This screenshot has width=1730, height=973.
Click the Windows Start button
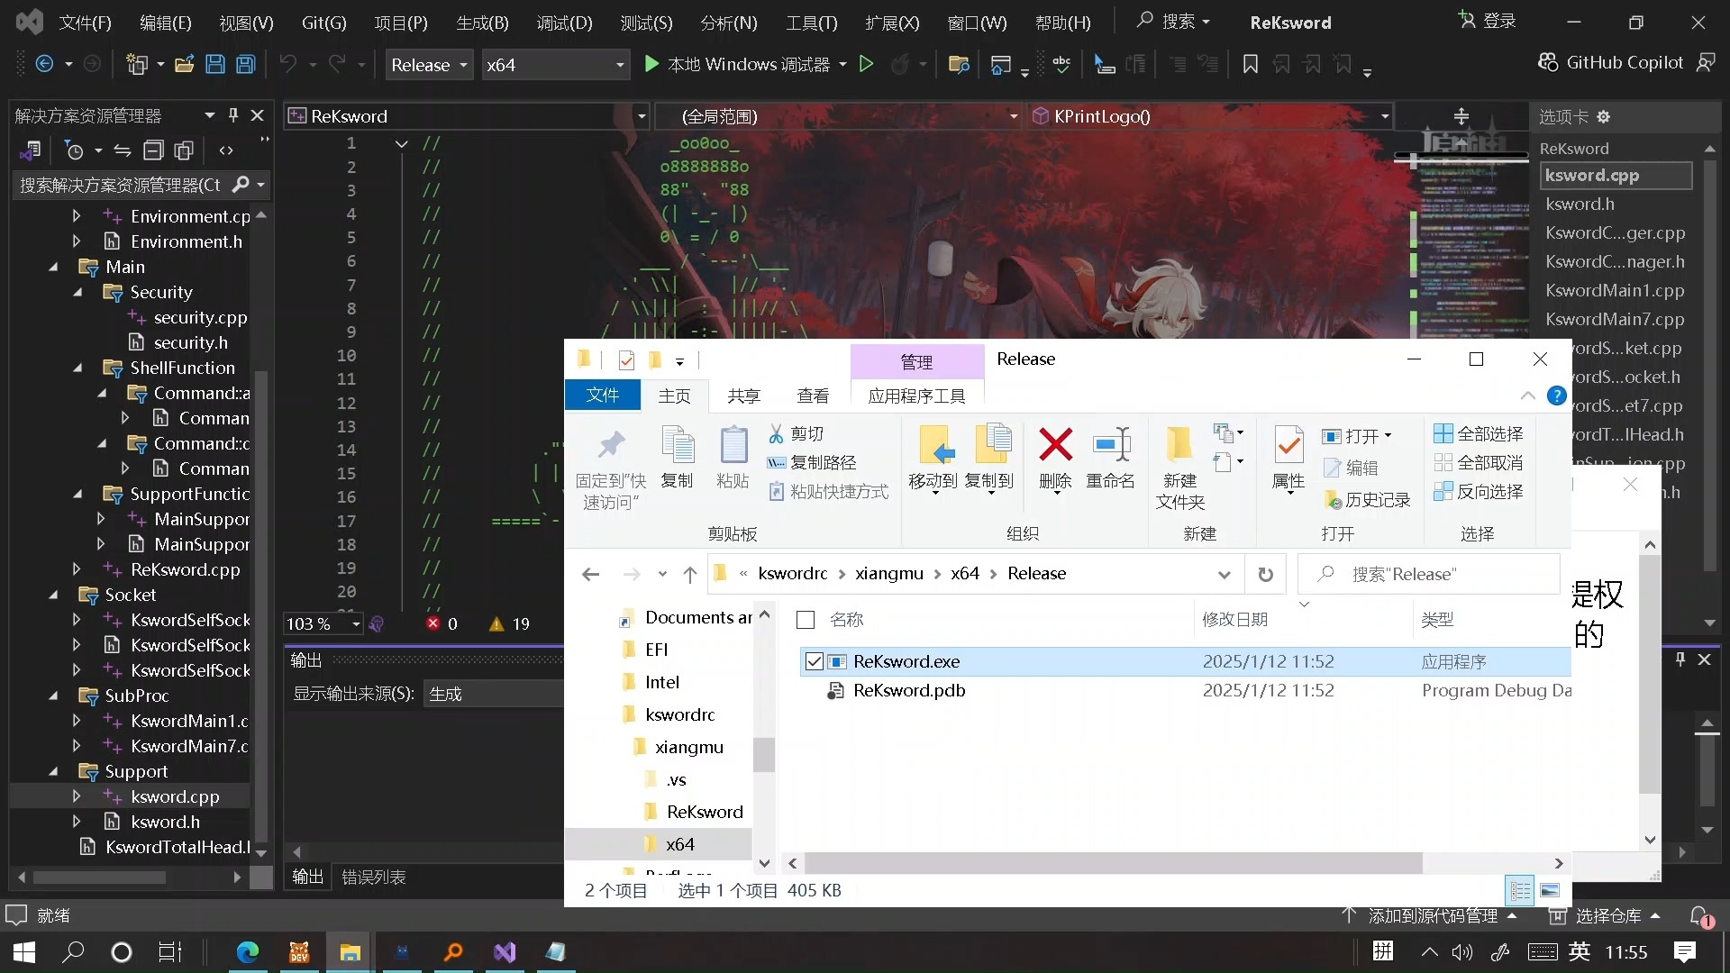pos(24,952)
